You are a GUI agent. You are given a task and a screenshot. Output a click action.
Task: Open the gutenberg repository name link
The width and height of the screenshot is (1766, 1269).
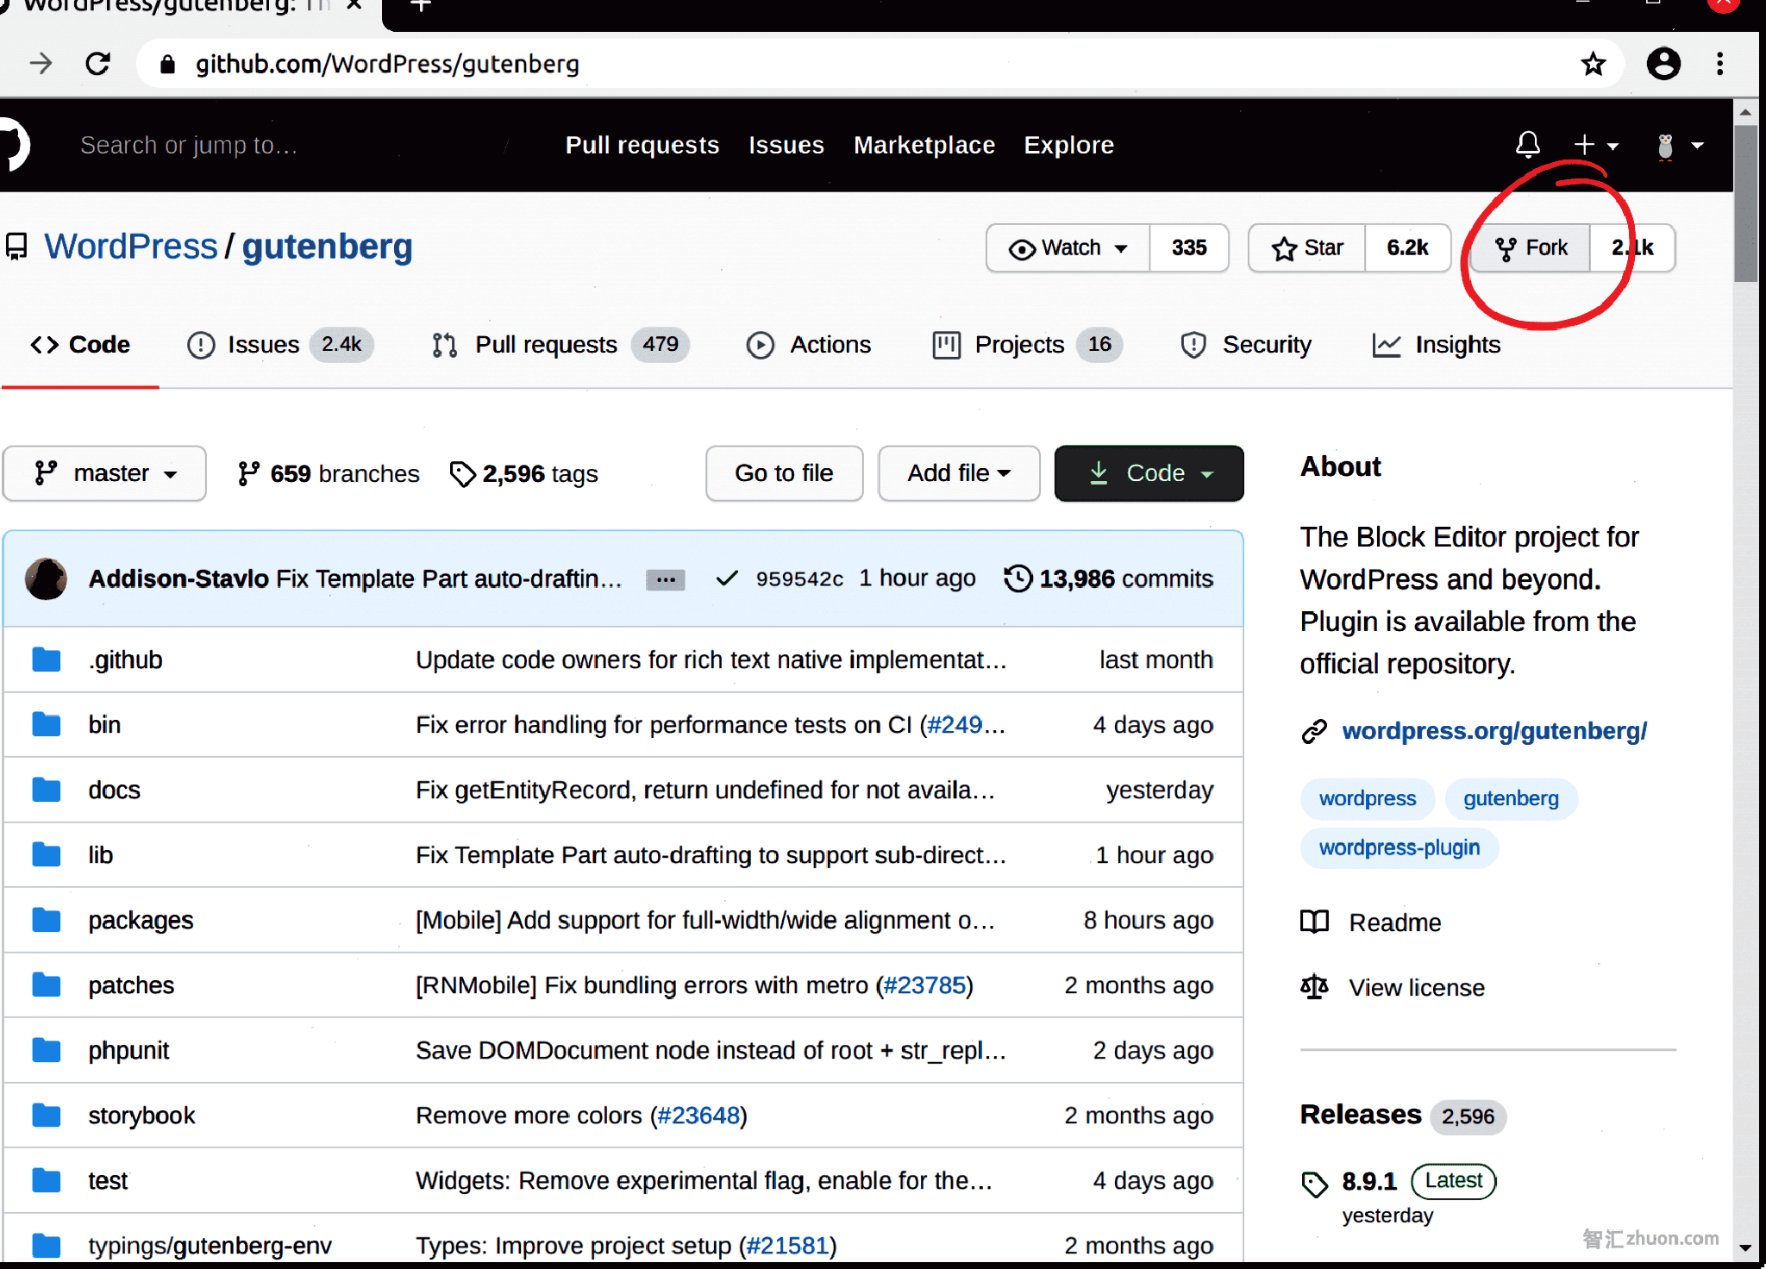[327, 247]
